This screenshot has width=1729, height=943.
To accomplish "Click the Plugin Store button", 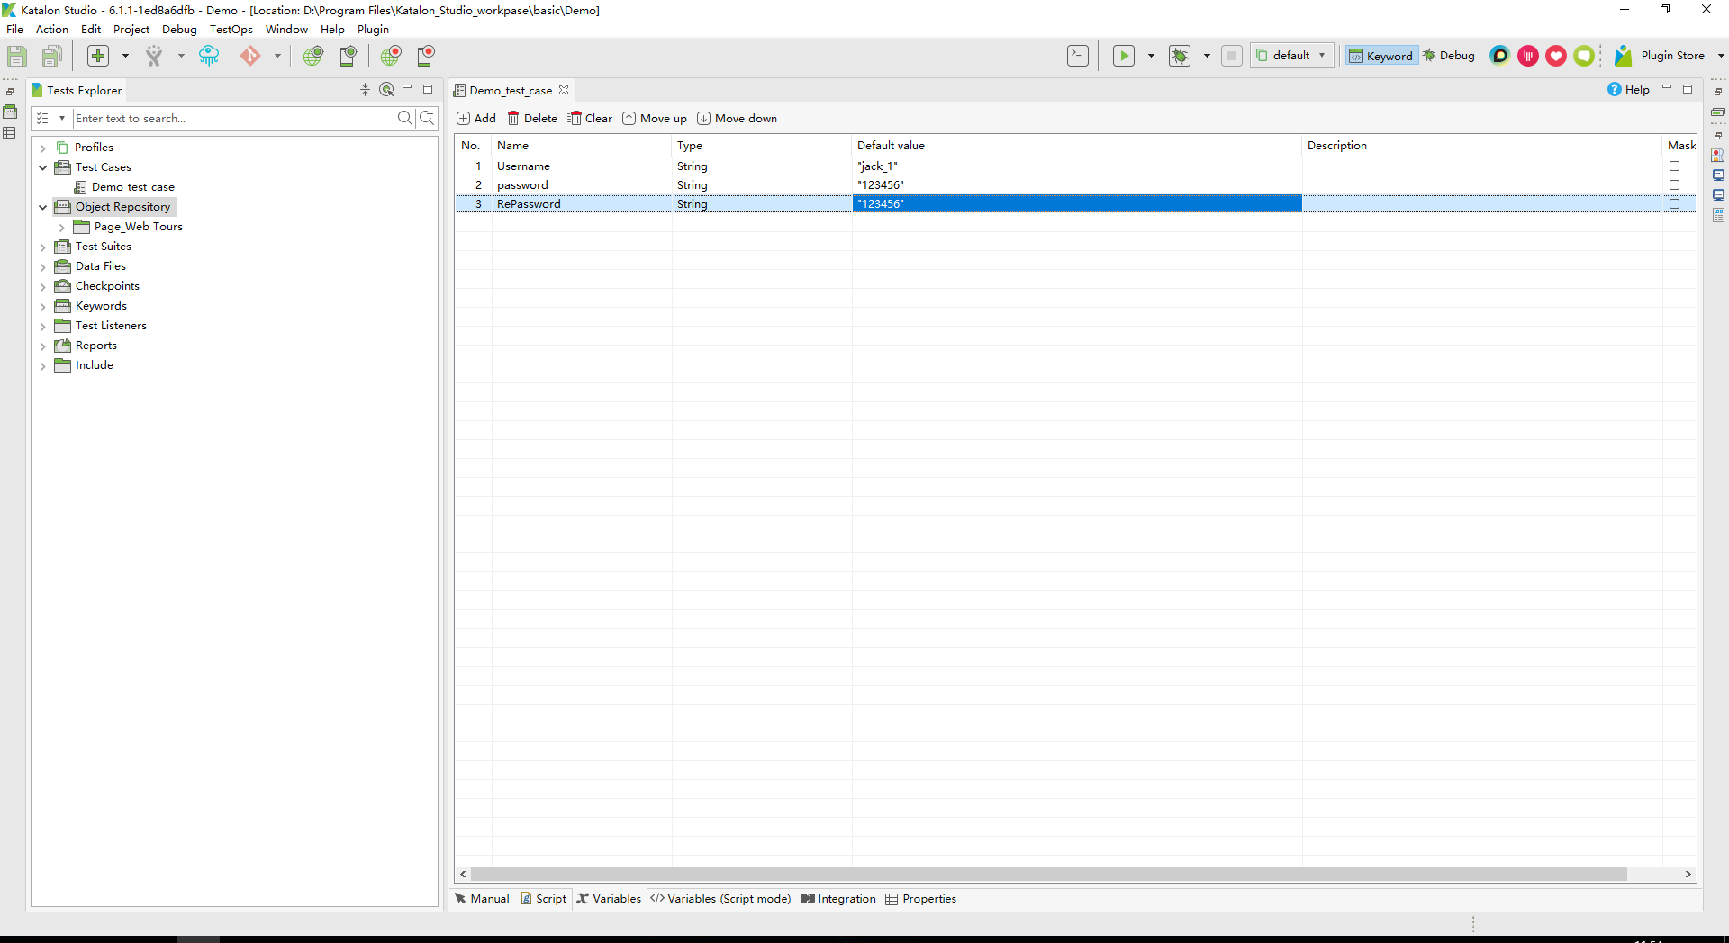I will (1660, 56).
